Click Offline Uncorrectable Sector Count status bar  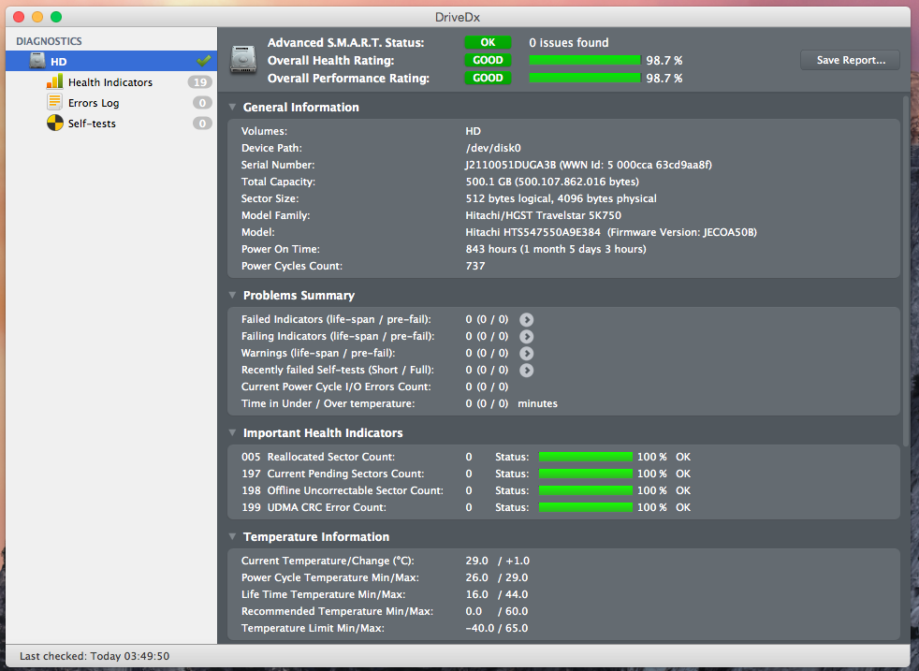[586, 490]
